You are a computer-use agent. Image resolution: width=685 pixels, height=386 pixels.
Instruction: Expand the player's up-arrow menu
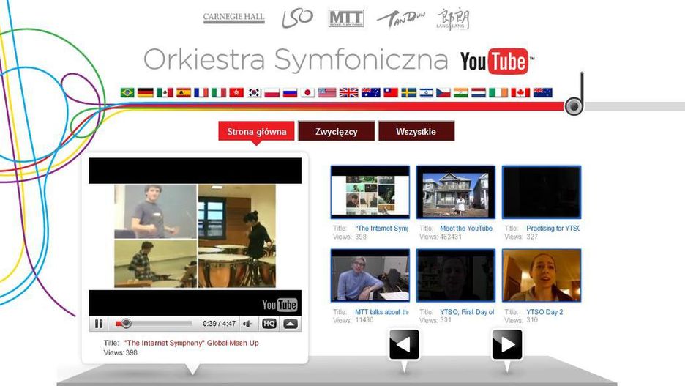point(291,324)
